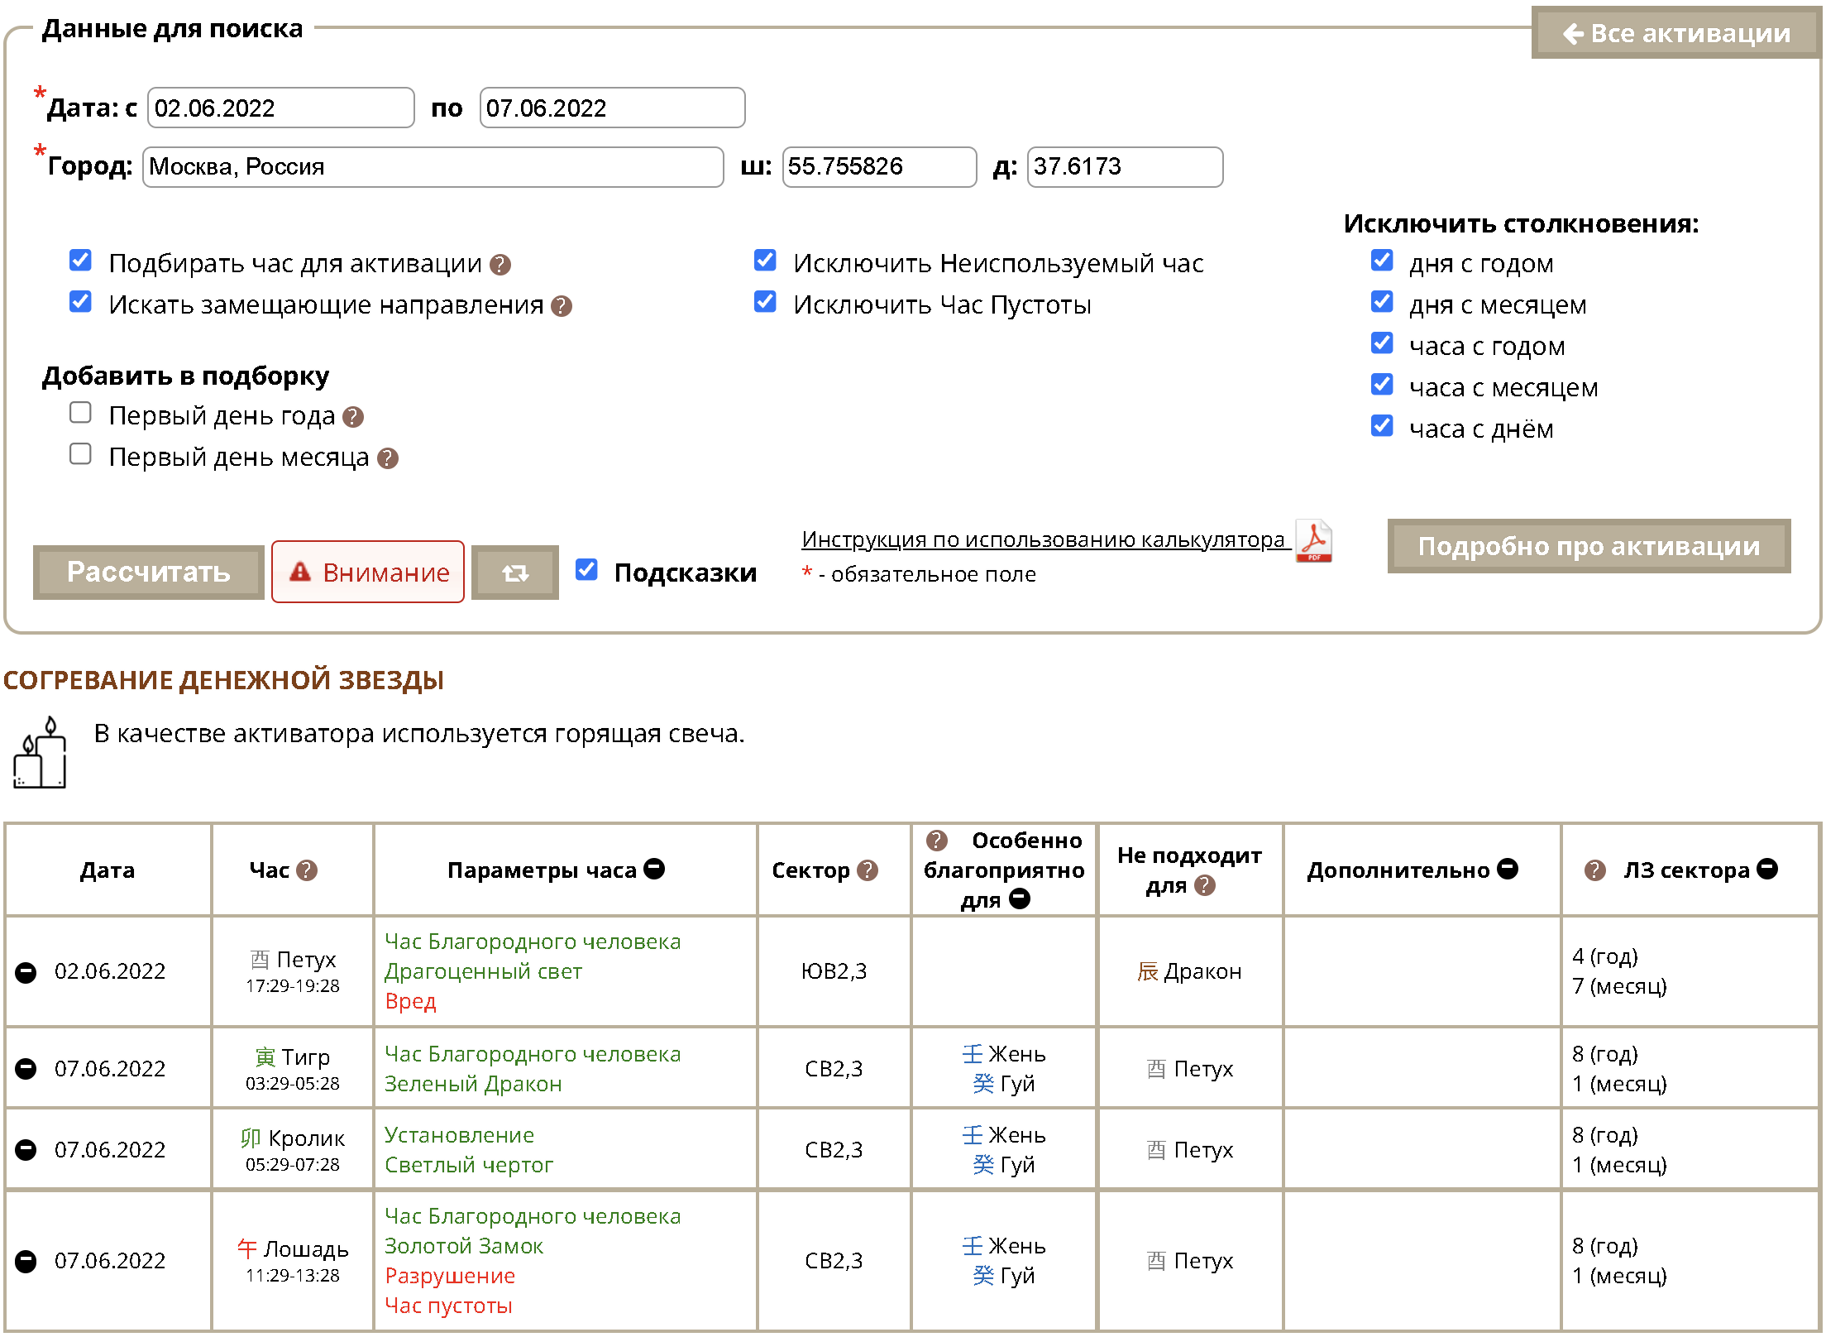The width and height of the screenshot is (1826, 1337).
Task: Click the red 'Разрушение' parameter text
Action: click(x=450, y=1277)
